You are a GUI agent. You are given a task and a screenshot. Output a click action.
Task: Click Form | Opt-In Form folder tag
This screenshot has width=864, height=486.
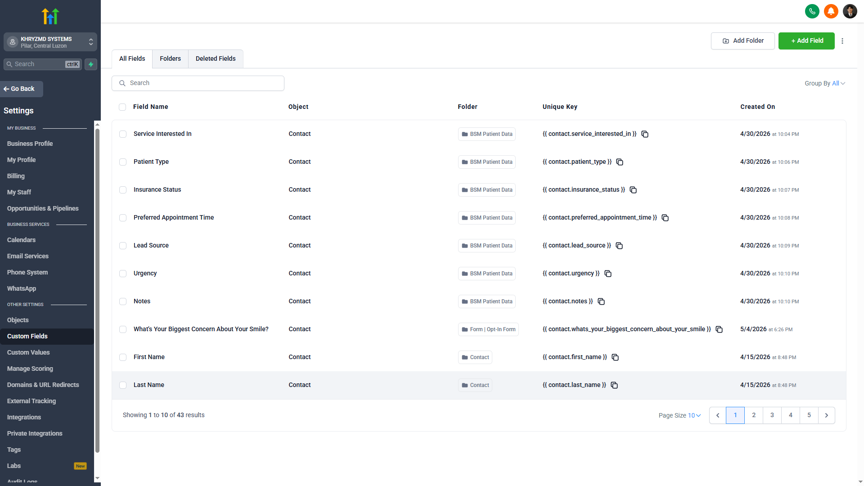[x=488, y=329]
